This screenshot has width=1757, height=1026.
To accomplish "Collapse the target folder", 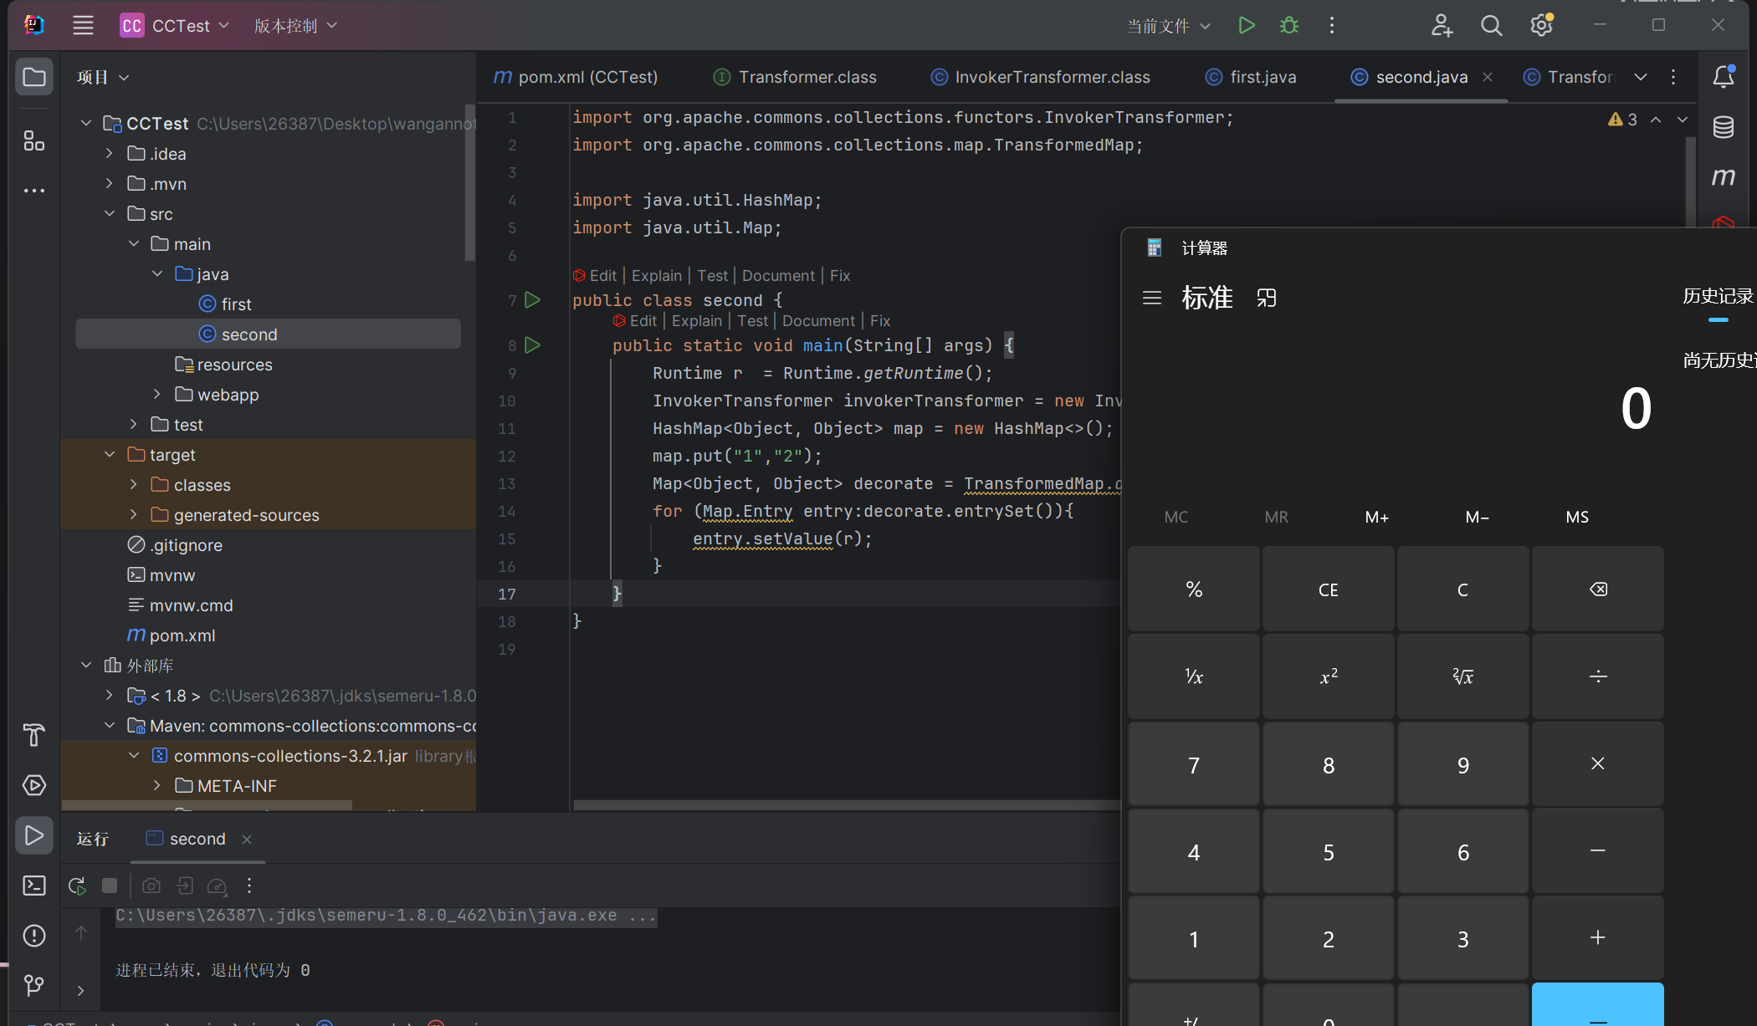I will pos(110,455).
